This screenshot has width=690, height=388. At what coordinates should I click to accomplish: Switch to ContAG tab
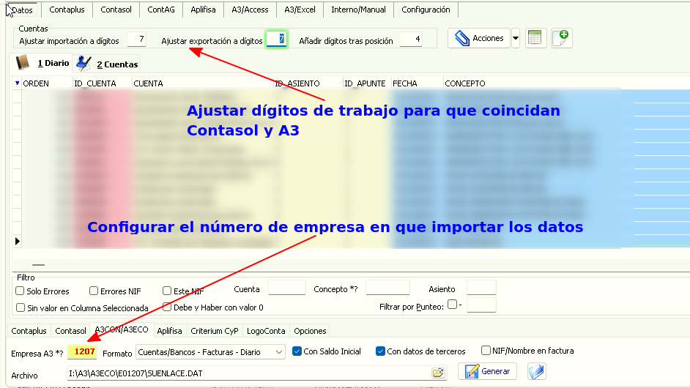click(x=161, y=10)
